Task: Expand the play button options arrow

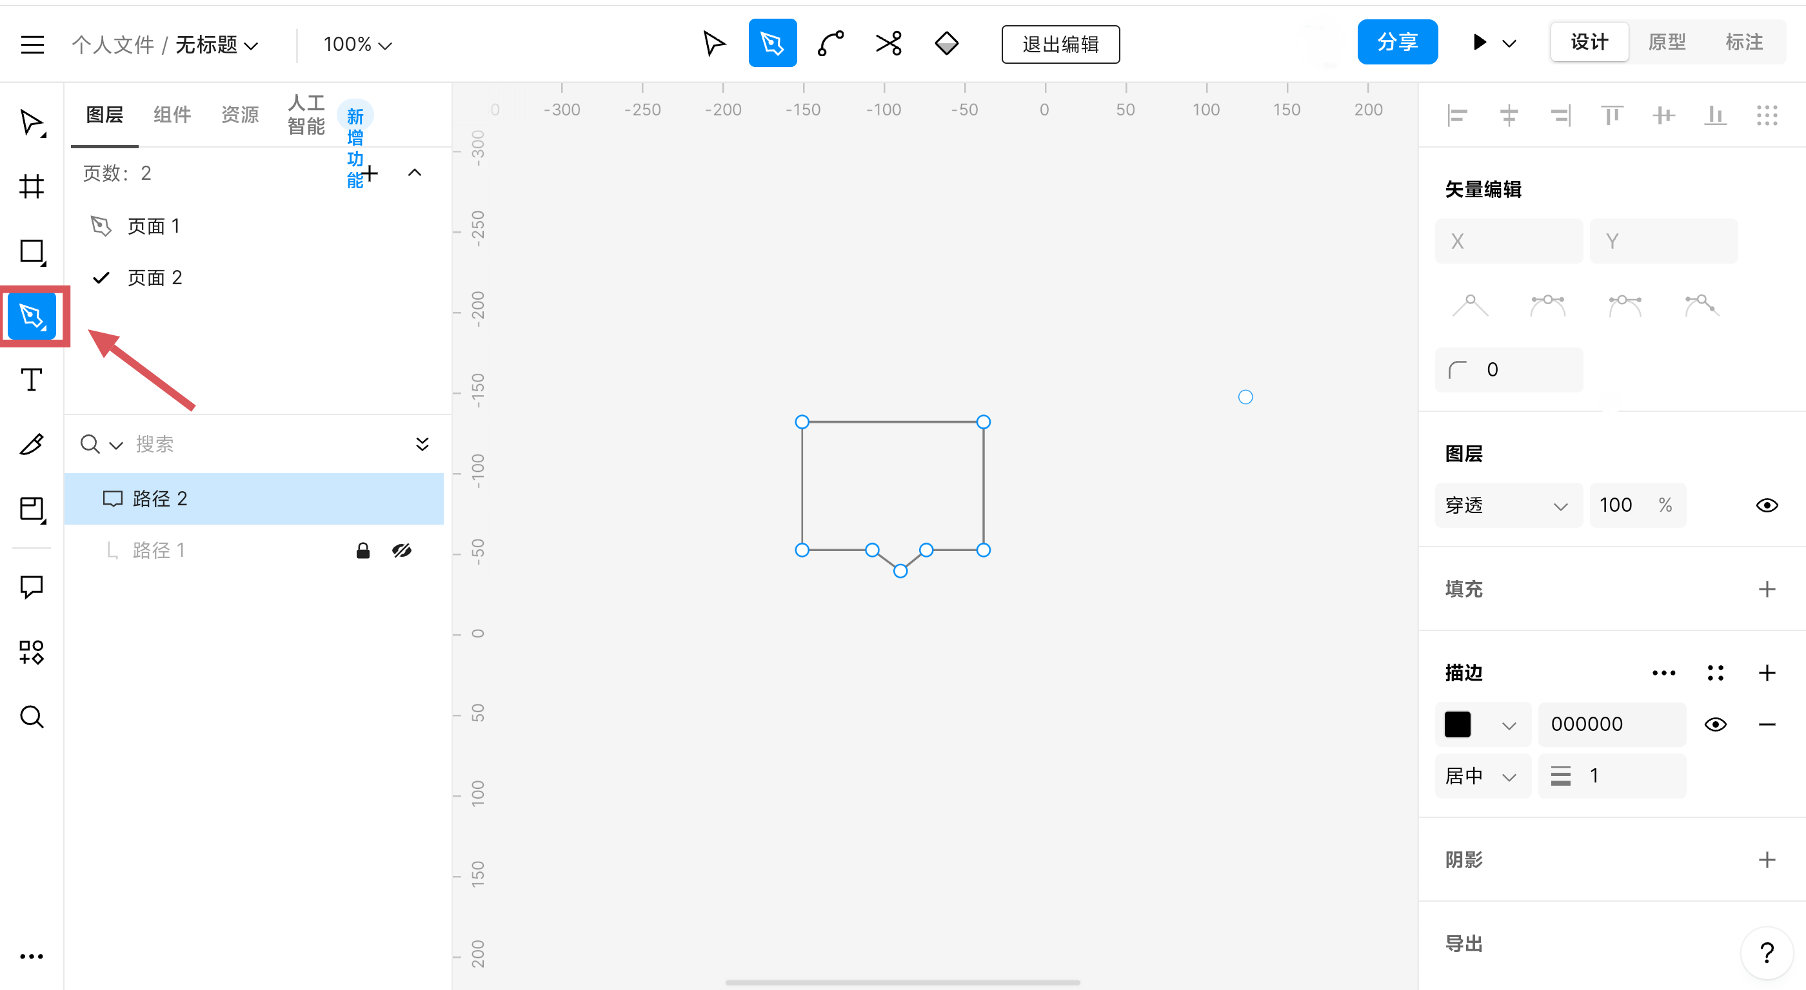Action: click(x=1509, y=43)
